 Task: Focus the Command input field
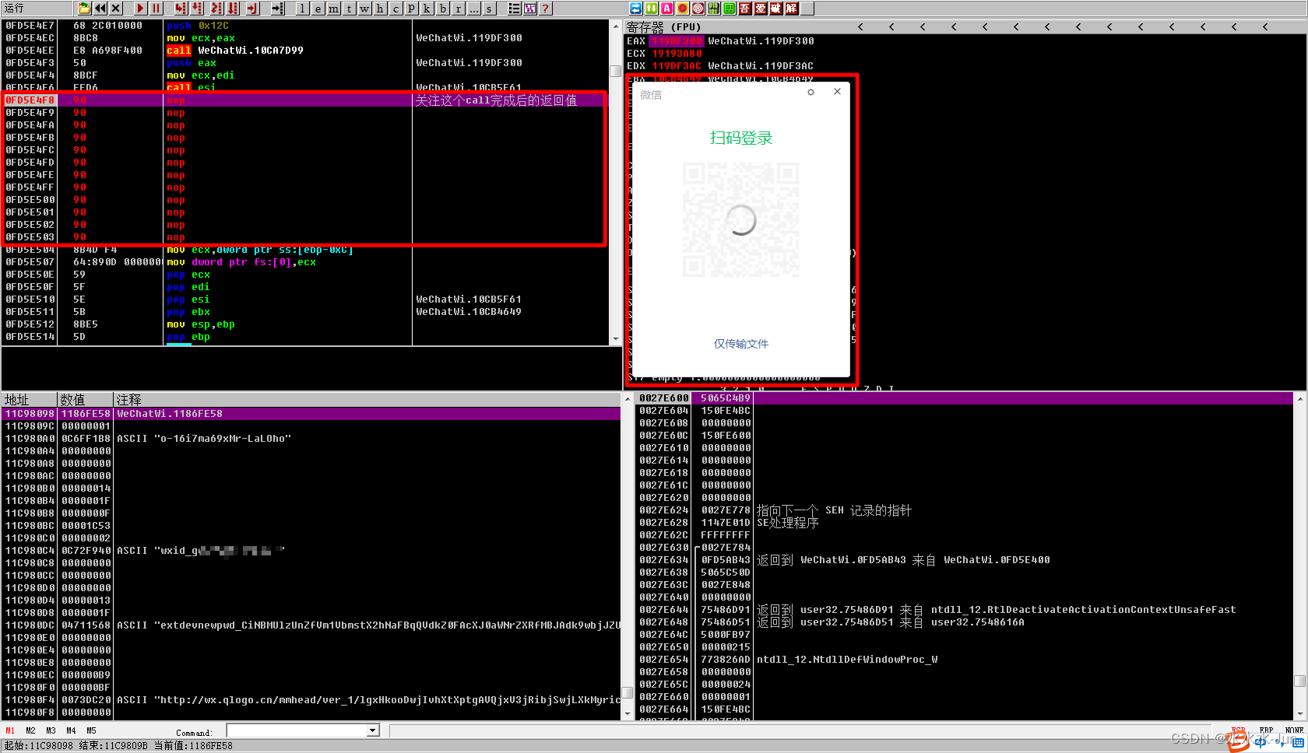click(x=297, y=731)
